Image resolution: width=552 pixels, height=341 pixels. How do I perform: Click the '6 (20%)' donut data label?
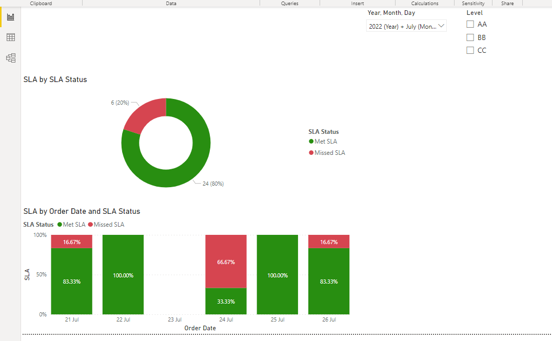coord(120,103)
